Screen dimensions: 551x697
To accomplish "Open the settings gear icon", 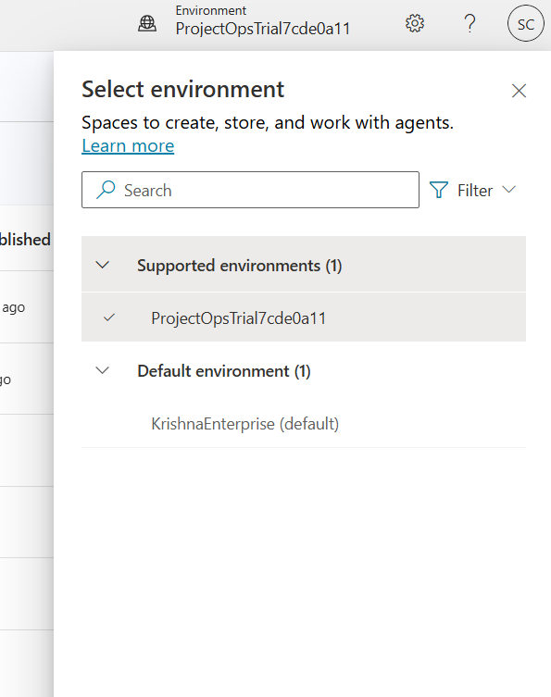I will point(415,23).
